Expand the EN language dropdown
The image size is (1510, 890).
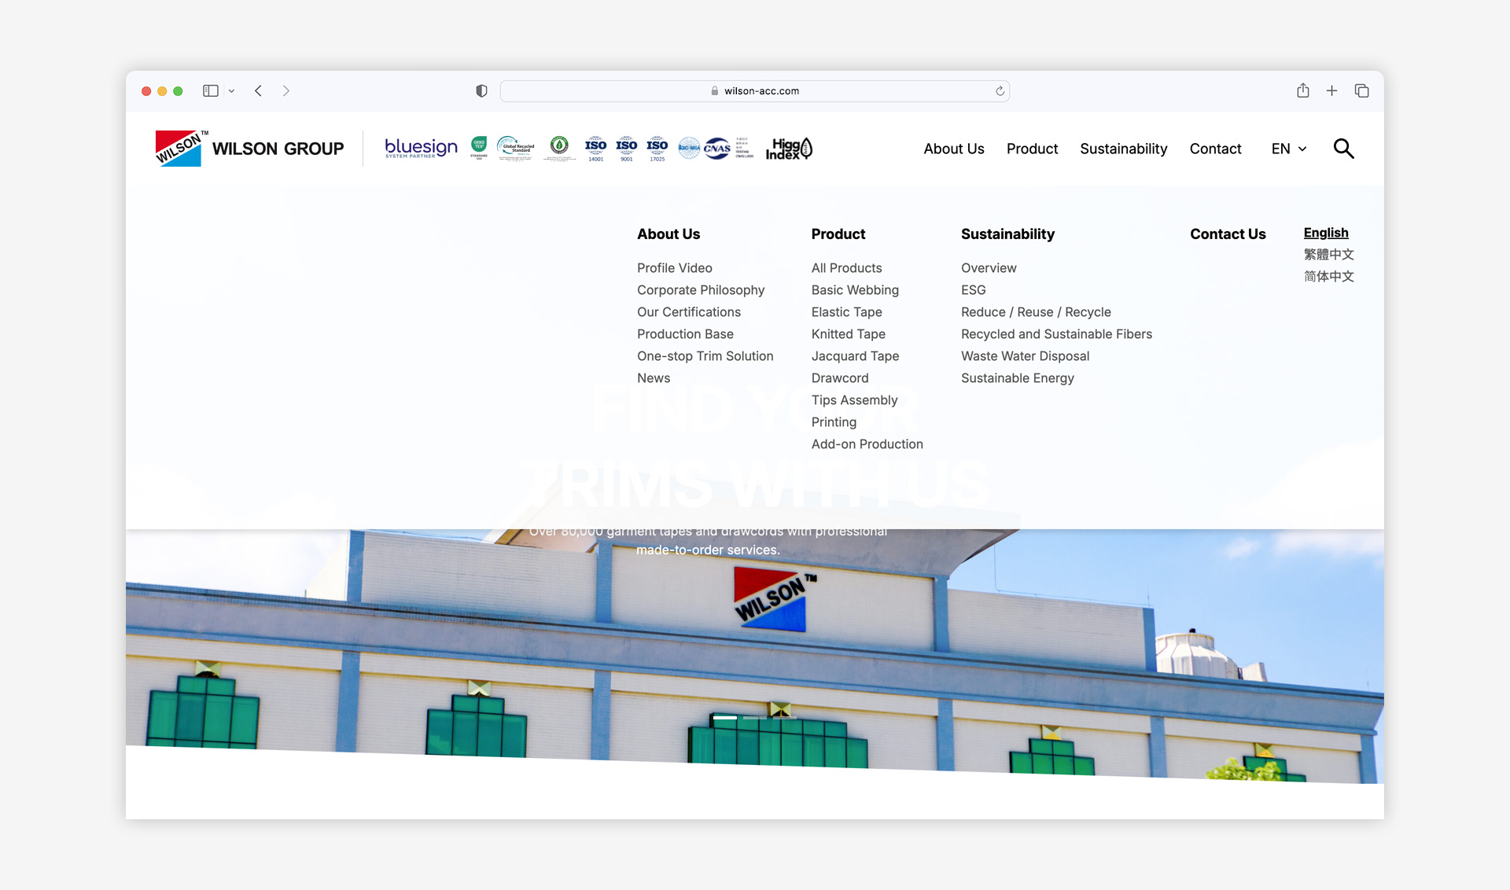1287,149
